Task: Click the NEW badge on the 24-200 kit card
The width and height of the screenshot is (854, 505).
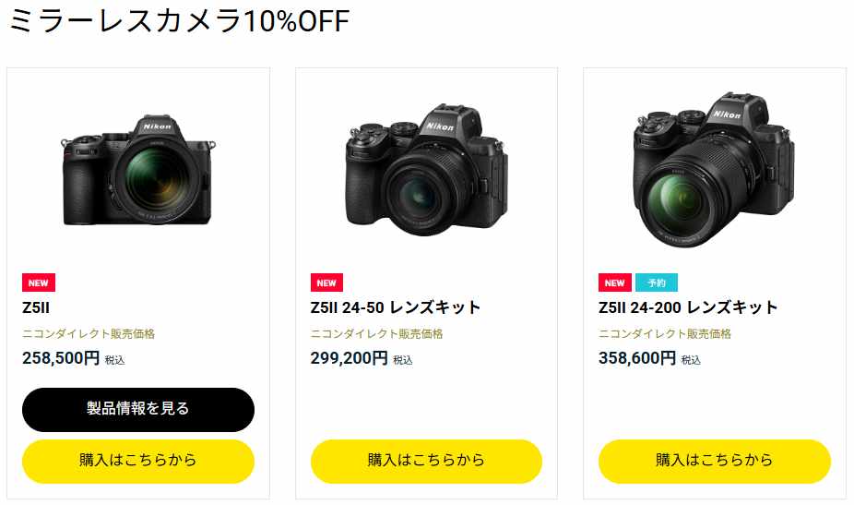Action: [615, 283]
